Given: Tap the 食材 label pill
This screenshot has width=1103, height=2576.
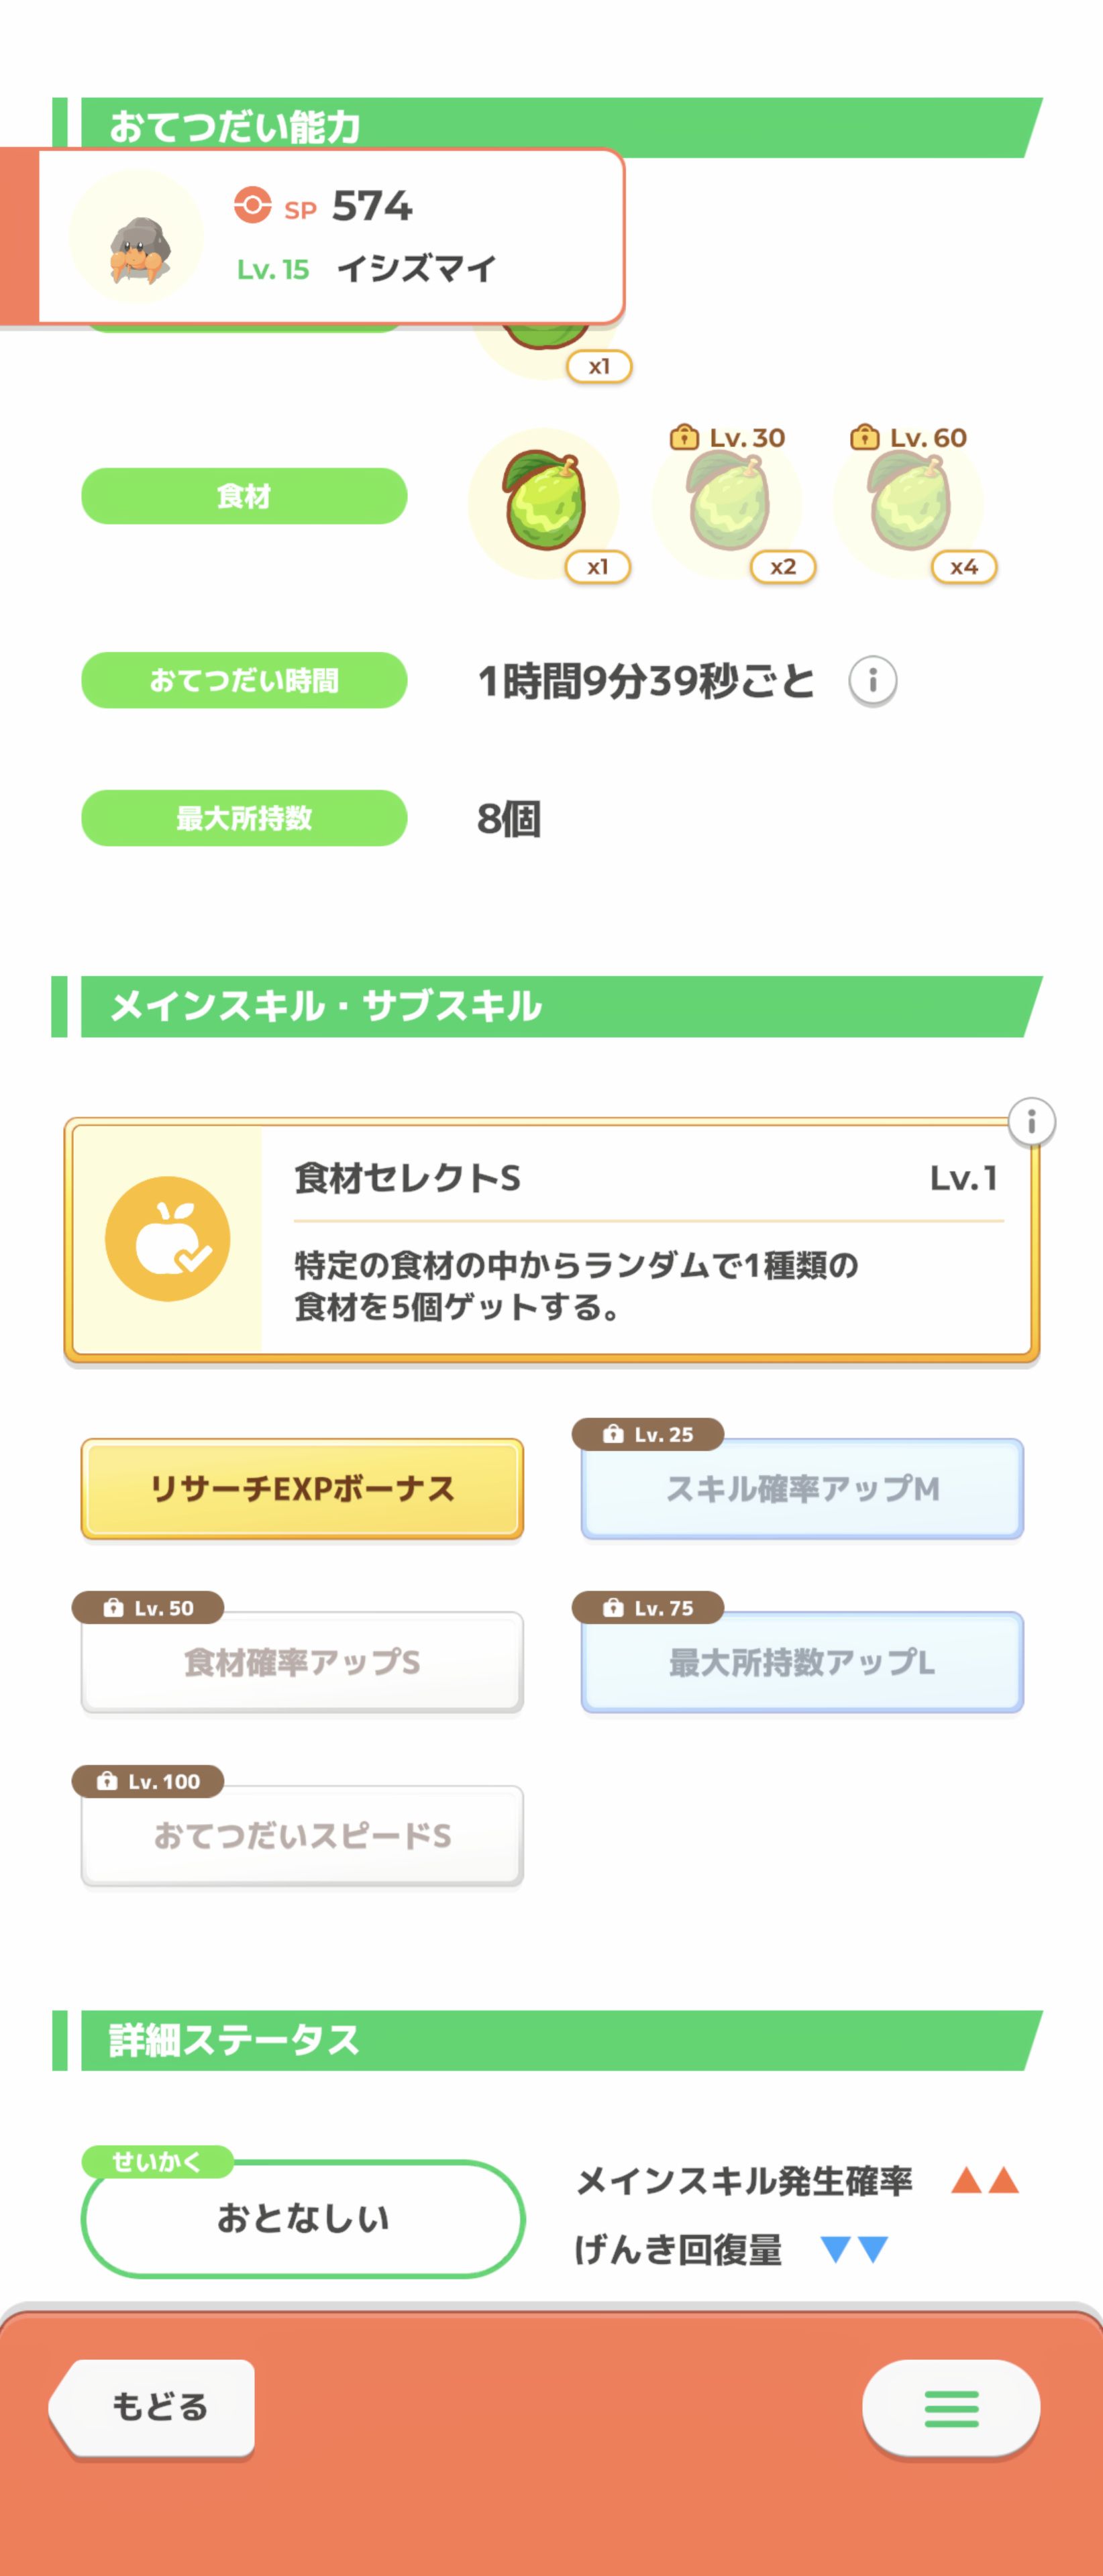Looking at the screenshot, I should pos(244,496).
